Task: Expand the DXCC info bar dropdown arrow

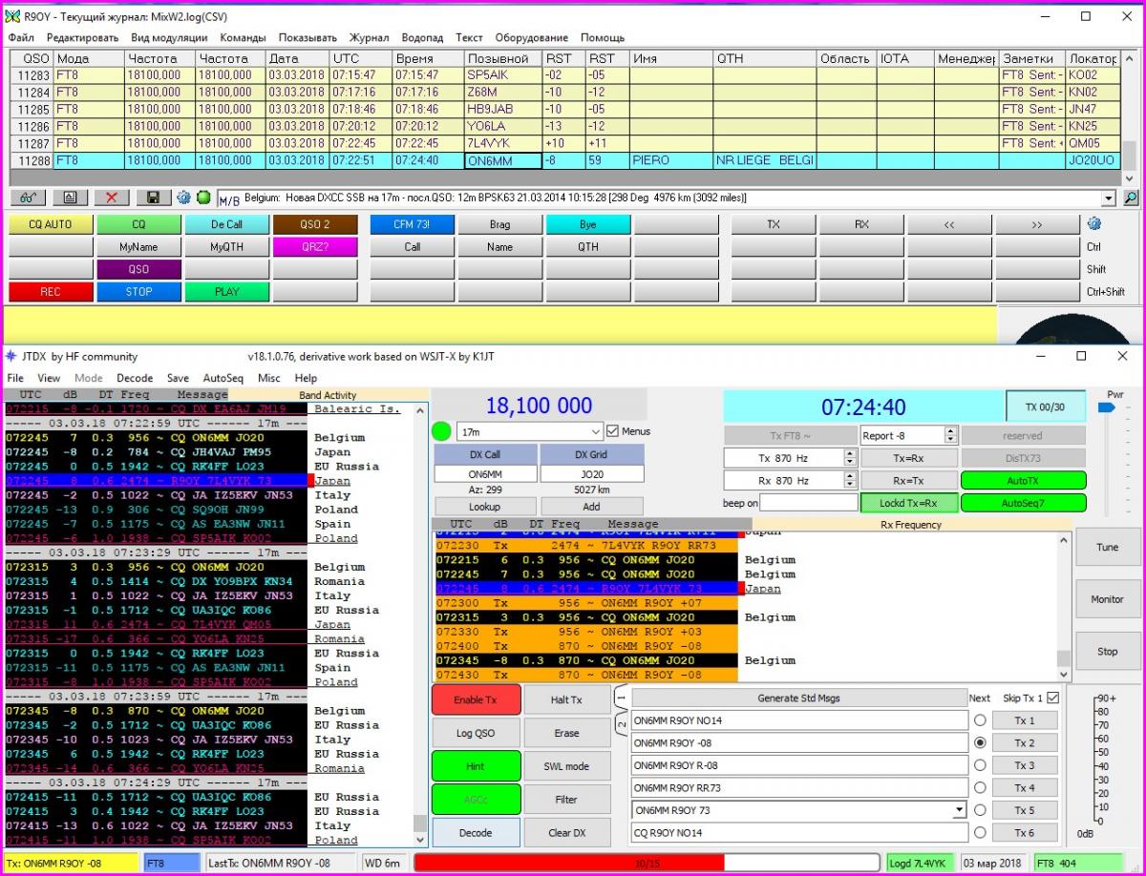Action: [x=1109, y=198]
